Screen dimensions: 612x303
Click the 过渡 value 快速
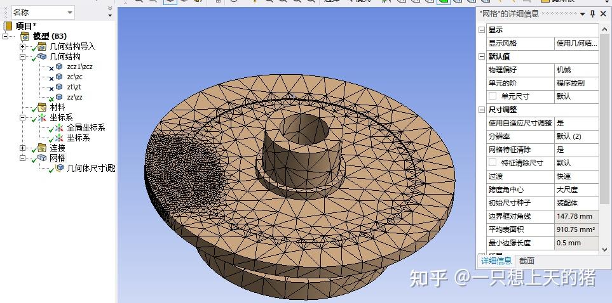[576, 176]
